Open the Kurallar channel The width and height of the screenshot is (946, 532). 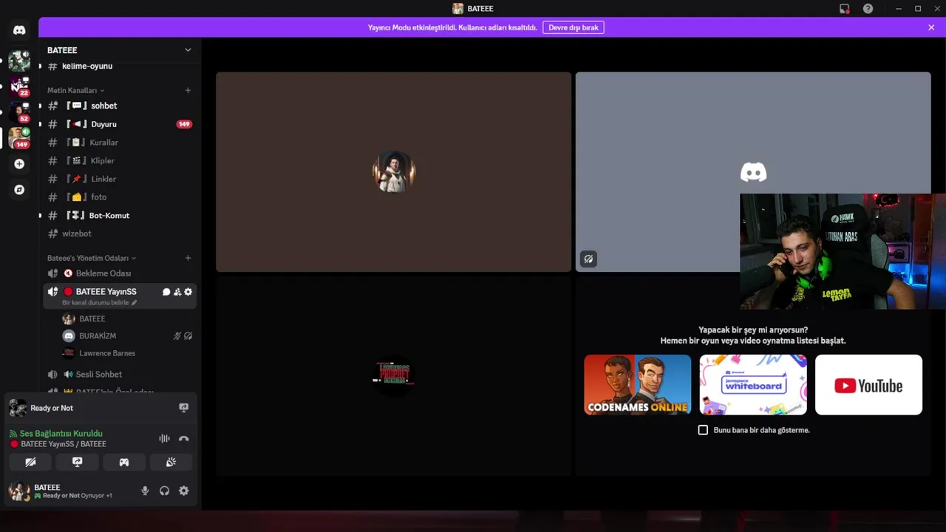118,143
